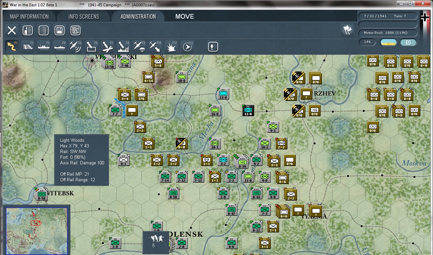Select the 8-1 unit counter

coord(124,160)
